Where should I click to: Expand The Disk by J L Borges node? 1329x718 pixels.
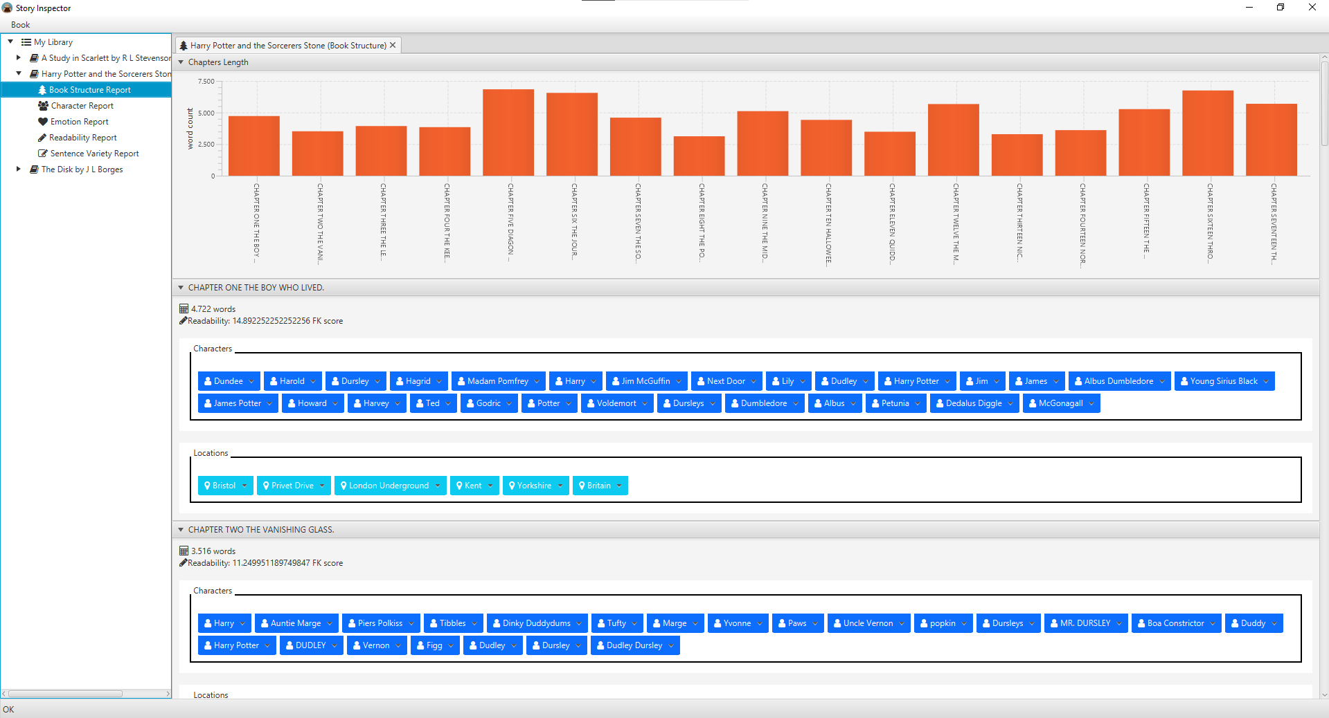point(19,169)
